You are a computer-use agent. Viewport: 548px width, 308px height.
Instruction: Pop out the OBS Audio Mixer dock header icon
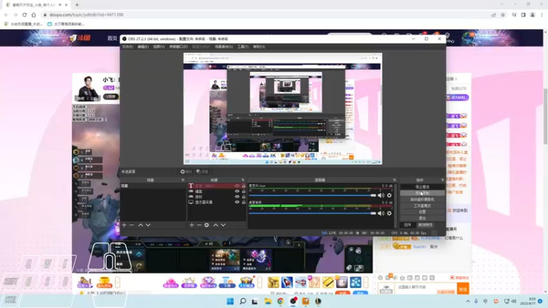pos(395,180)
